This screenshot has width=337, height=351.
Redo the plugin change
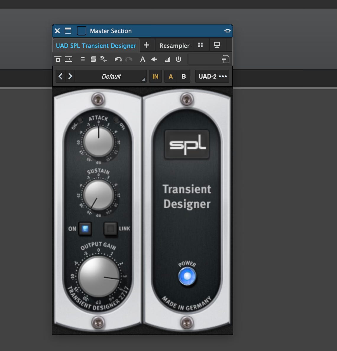tap(129, 59)
